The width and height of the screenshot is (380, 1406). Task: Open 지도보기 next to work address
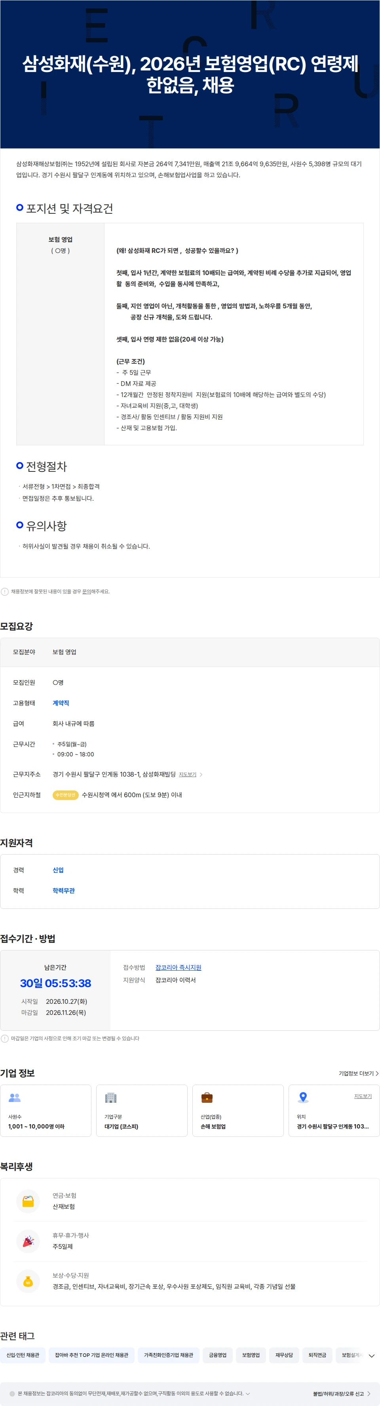[x=190, y=775]
